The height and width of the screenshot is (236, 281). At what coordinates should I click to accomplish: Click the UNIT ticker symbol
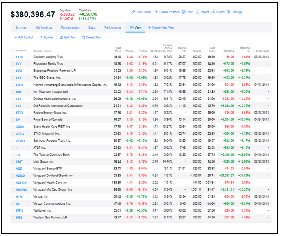point(19,162)
